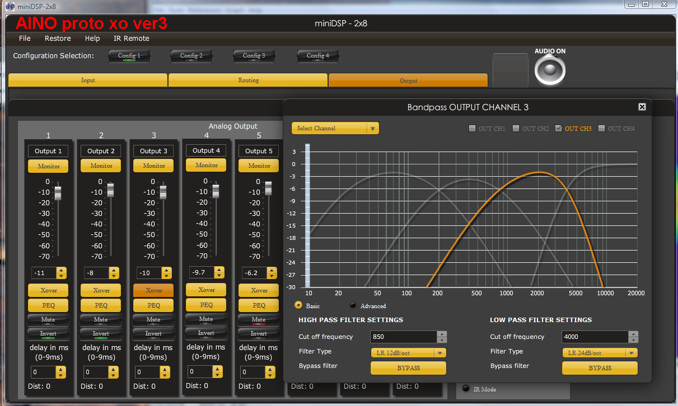Open the File menu
The height and width of the screenshot is (406, 678).
[x=25, y=39]
